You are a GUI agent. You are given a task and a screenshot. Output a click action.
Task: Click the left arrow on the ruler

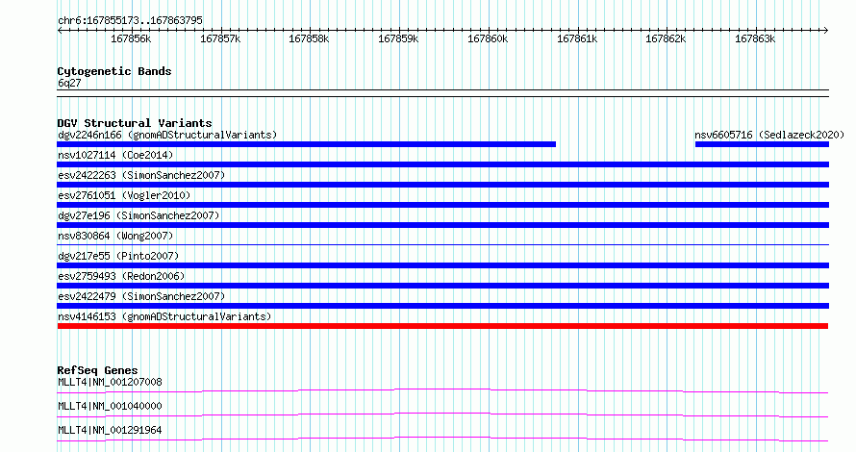coord(60,30)
